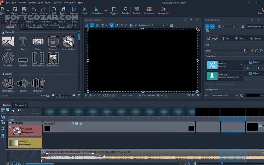264x165 pixels.
Task: Switch to the Default view layout
Action: 137,11
